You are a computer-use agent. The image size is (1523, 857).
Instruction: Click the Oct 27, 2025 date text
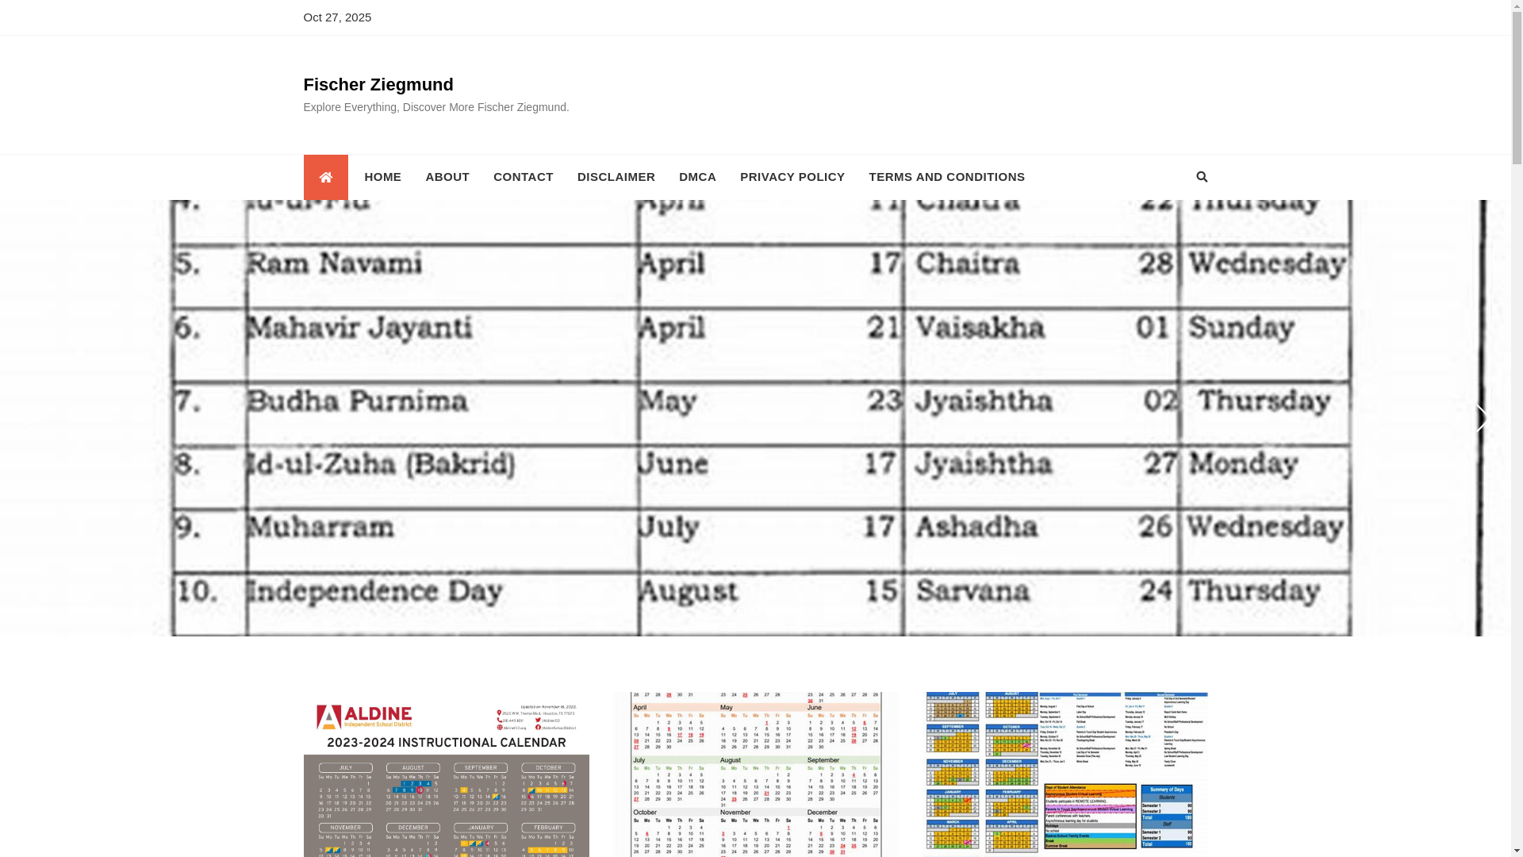[337, 17]
